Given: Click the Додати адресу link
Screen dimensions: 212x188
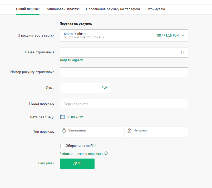Looking at the screenshot, I should (x=71, y=60).
